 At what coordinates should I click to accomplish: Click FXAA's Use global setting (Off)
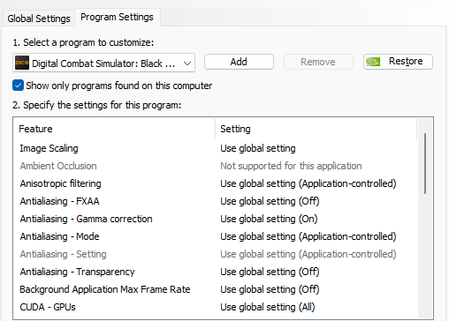pos(270,201)
